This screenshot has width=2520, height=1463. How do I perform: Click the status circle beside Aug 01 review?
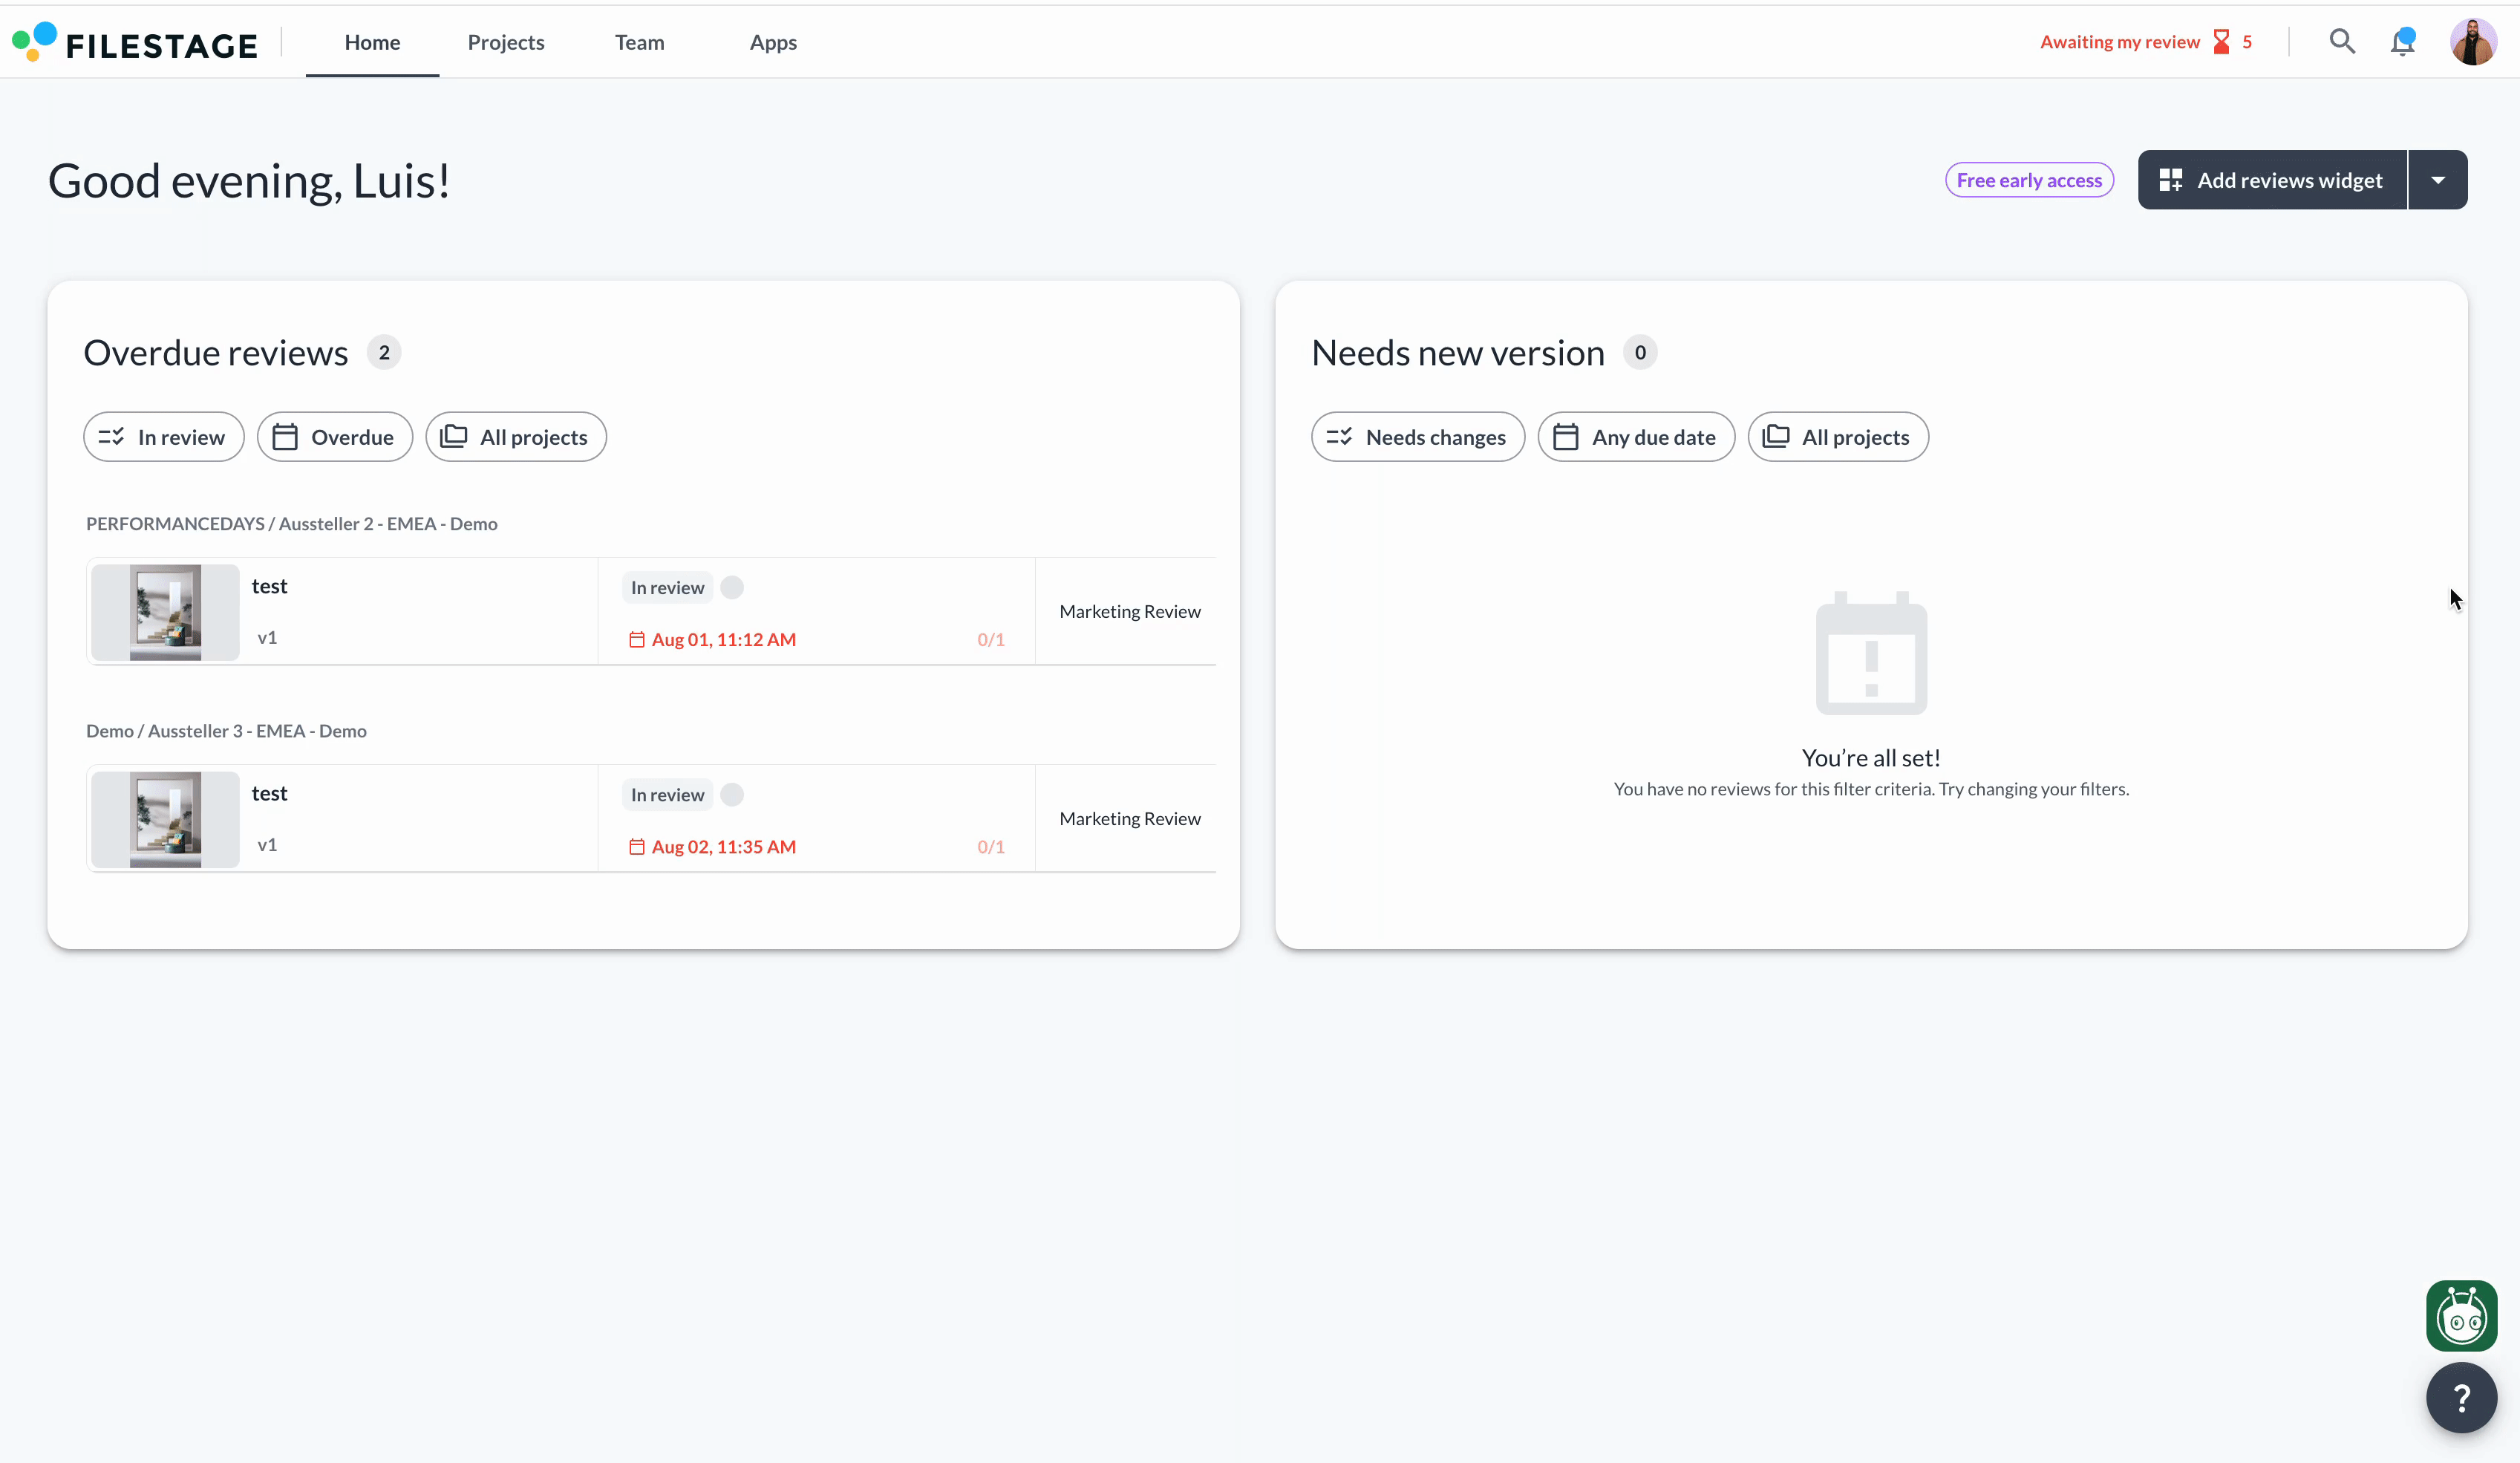pyautogui.click(x=732, y=588)
